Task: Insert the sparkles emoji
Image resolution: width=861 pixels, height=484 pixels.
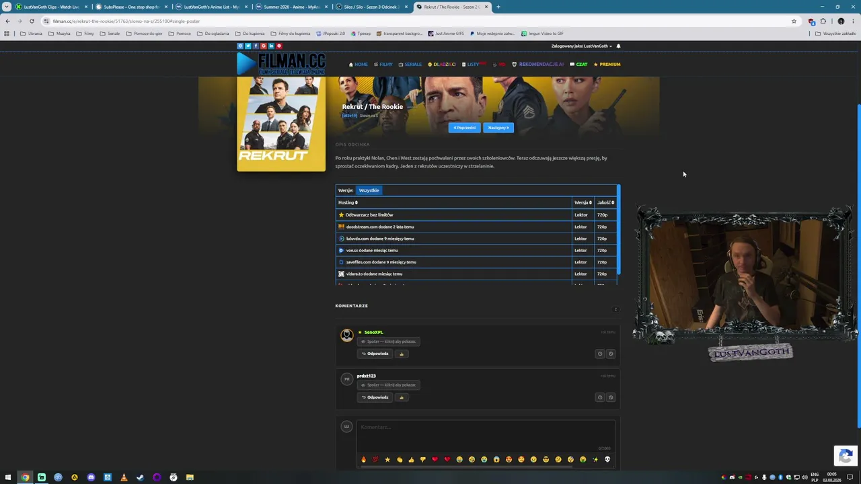Action: [x=595, y=459]
